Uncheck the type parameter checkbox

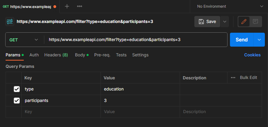pos(17,89)
